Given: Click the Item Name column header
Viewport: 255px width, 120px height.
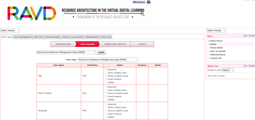Looking at the screenshot, I should coord(59,65).
